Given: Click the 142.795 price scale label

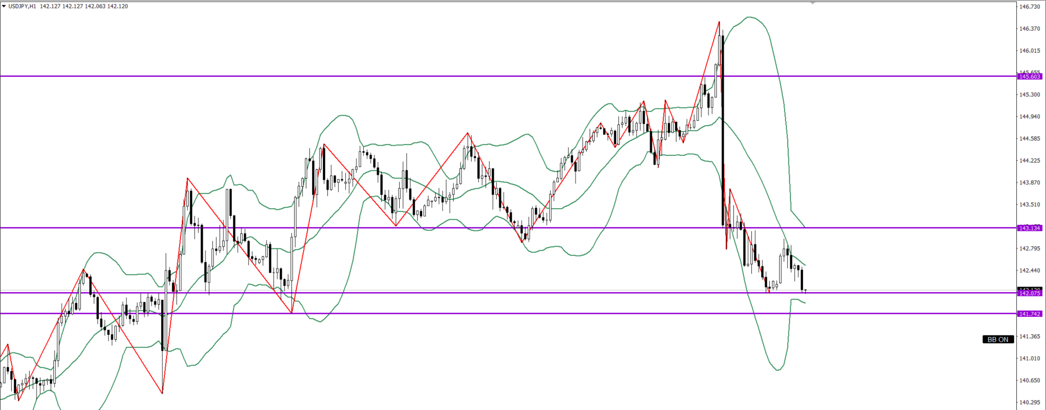Looking at the screenshot, I should [1030, 248].
